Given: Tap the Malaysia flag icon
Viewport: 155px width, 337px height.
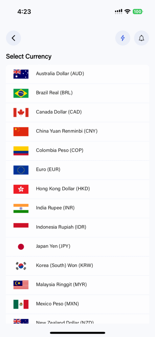Looking at the screenshot, I should pos(21,285).
